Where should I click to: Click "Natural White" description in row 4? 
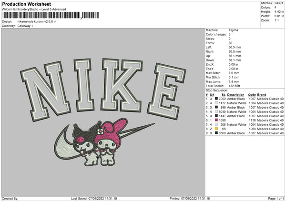(x=237, y=112)
